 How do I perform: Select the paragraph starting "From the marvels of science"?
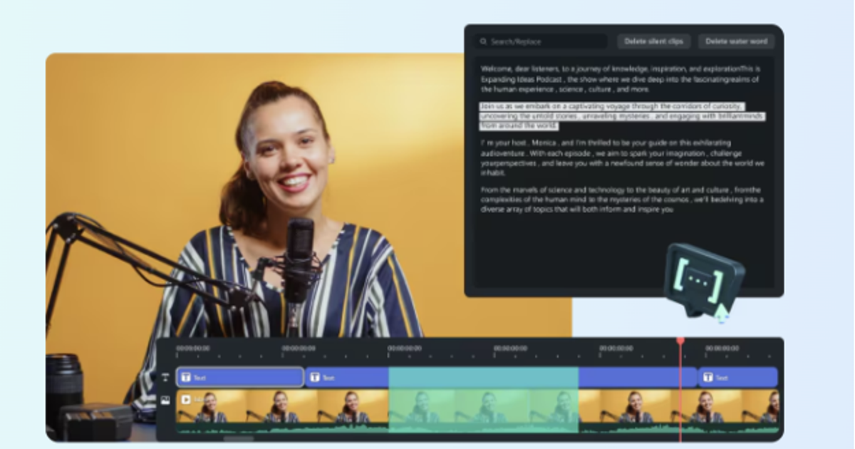[x=621, y=200]
